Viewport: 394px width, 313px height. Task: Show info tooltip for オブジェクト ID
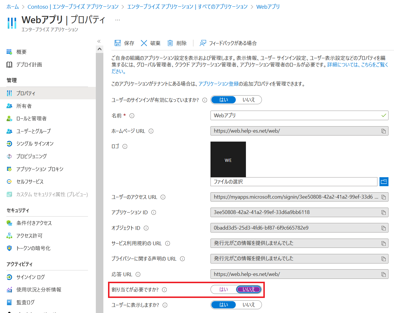coord(146,228)
